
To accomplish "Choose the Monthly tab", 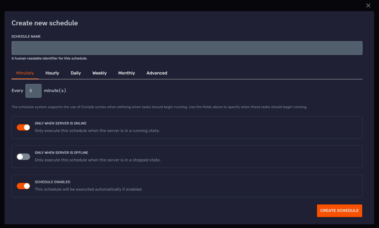I will pyautogui.click(x=126, y=73).
